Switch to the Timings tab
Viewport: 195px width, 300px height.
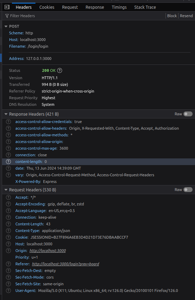[119, 7]
